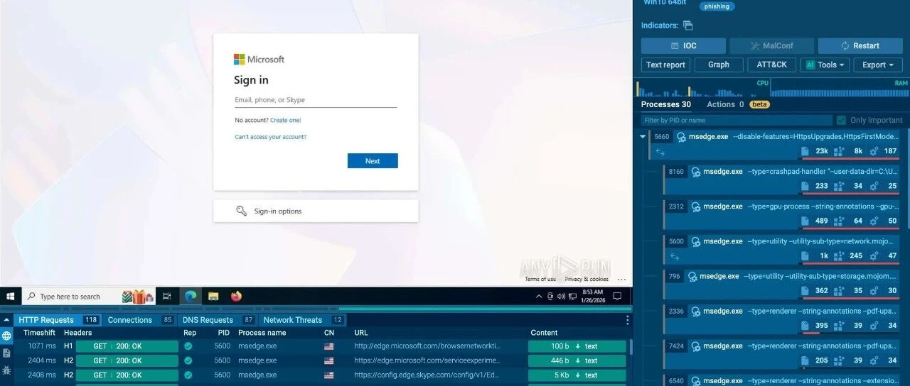Toggle the Only important checkbox
This screenshot has width=910, height=386.
(x=842, y=120)
